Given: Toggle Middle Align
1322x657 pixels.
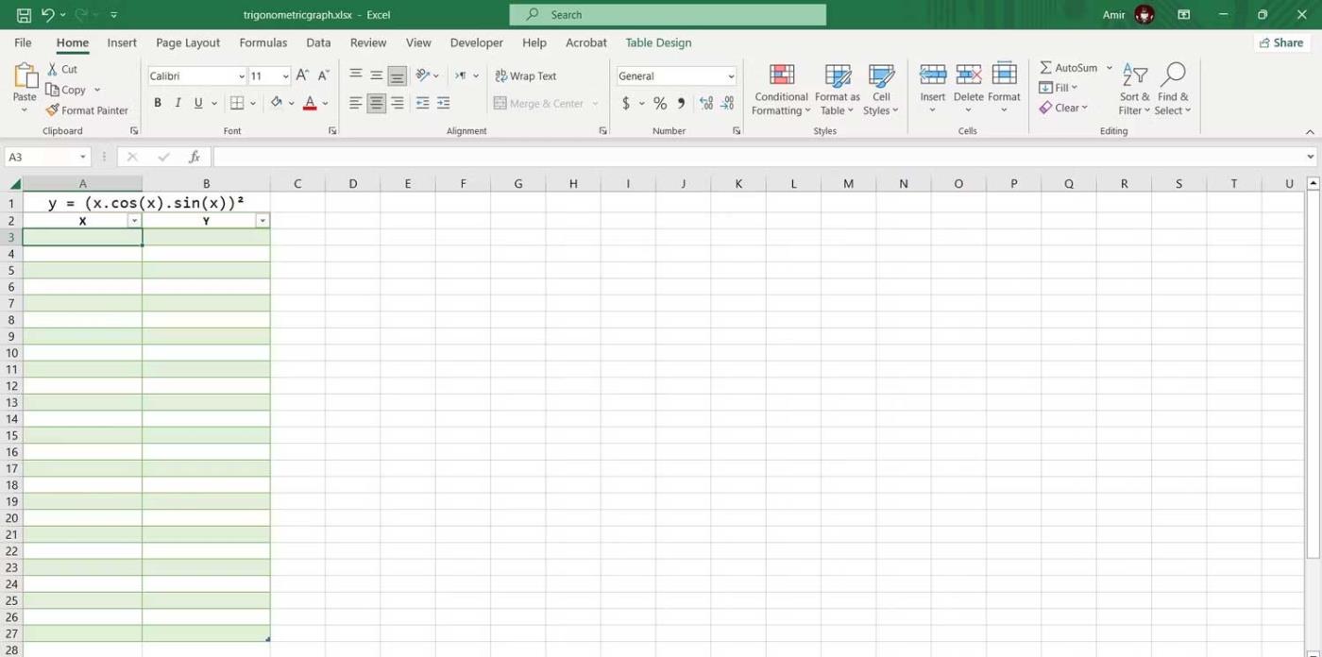Looking at the screenshot, I should [x=376, y=76].
